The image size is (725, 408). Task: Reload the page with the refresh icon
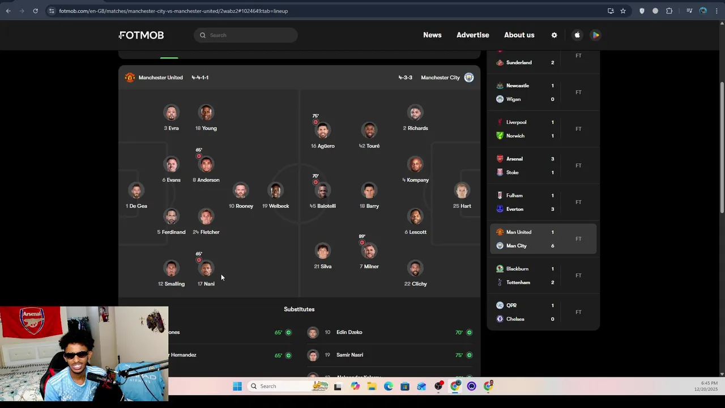click(35, 11)
